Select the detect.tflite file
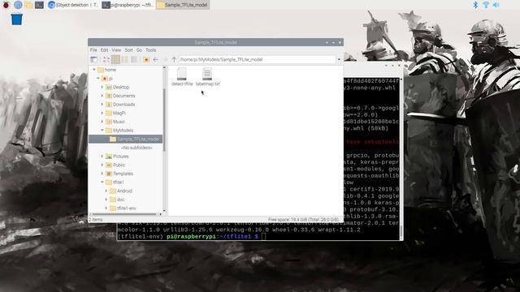520x292 pixels. 182,76
